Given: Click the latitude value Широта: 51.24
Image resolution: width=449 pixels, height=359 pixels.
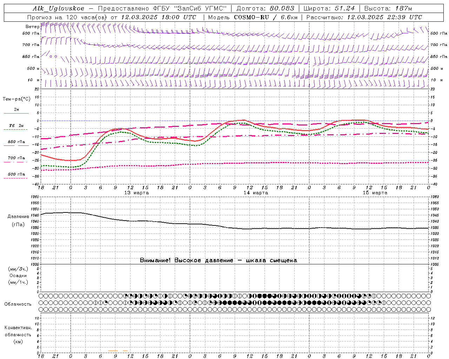Looking at the screenshot, I should (x=329, y=8).
